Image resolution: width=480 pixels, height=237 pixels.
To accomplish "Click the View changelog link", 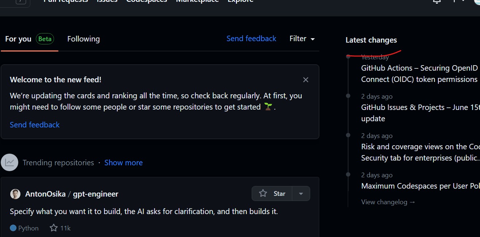I will click(388, 202).
